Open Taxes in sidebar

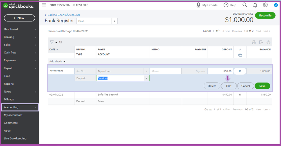[20, 91]
